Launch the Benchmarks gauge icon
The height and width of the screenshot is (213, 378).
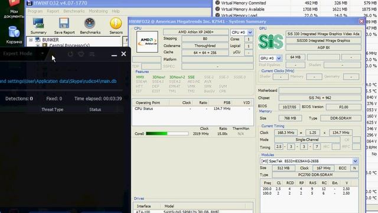pos(90,26)
